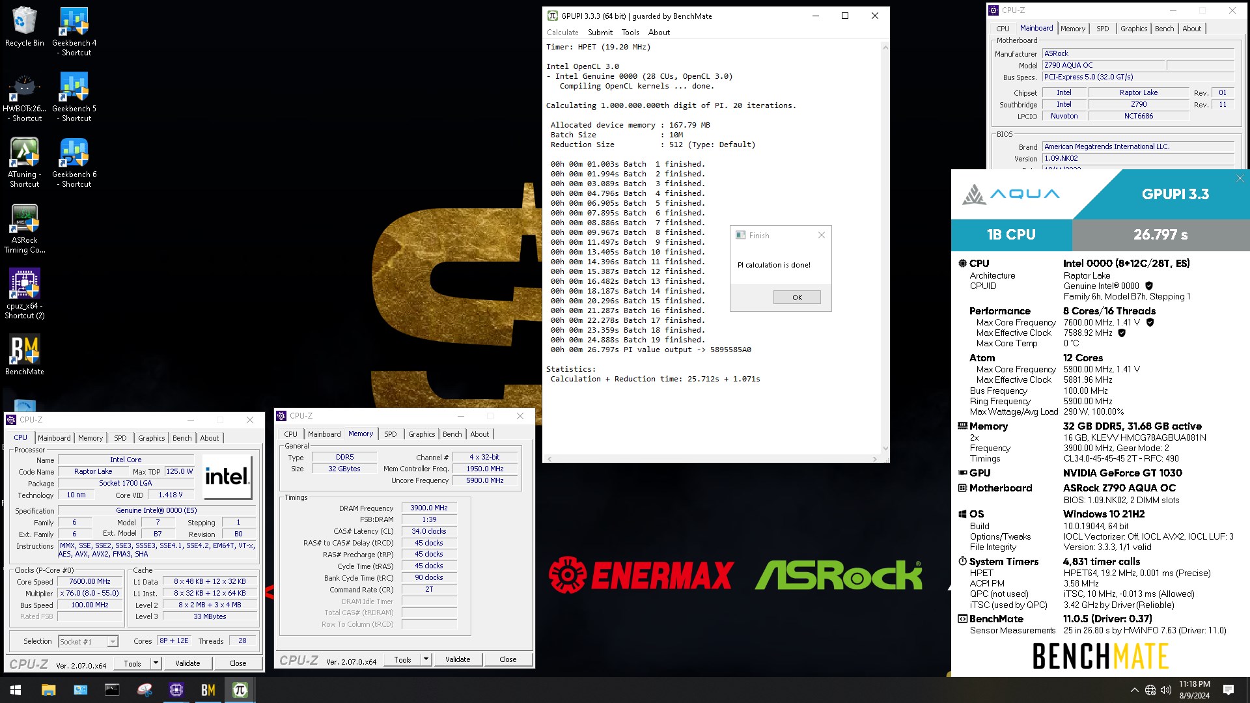Click the Genuine Intel 0000 (ES) specification
Screen dimensions: 1250x703
point(156,511)
